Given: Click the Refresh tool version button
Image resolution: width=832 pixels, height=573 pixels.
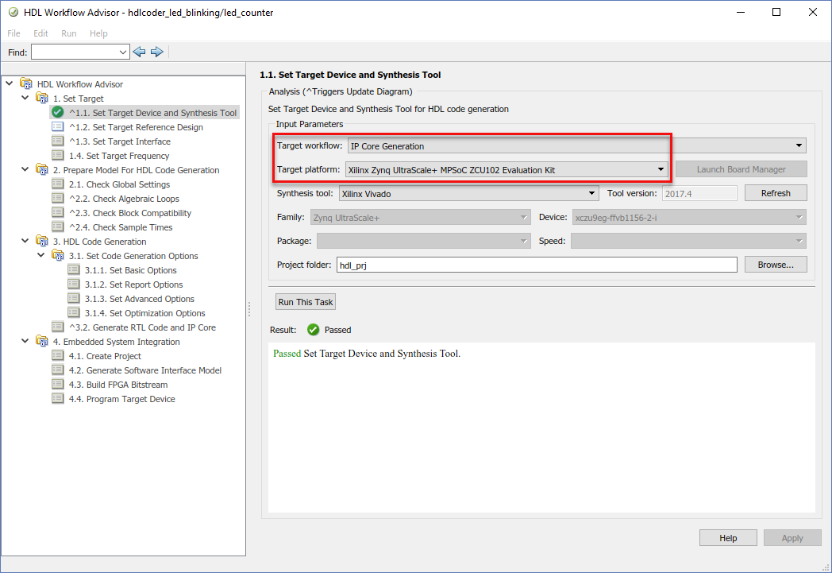Looking at the screenshot, I should coord(776,193).
